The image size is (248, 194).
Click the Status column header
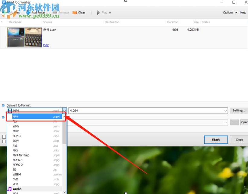coord(206,22)
